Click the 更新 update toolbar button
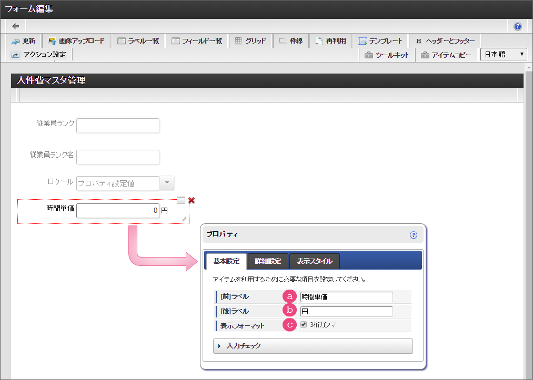 coord(24,41)
